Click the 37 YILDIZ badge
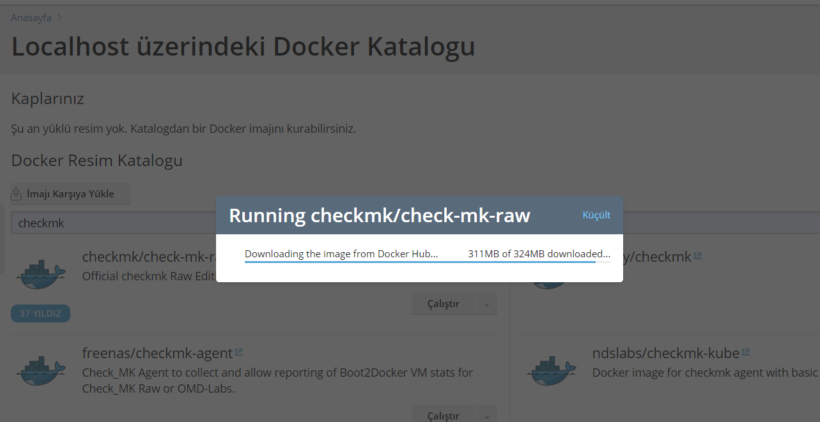This screenshot has width=820, height=422. point(40,313)
